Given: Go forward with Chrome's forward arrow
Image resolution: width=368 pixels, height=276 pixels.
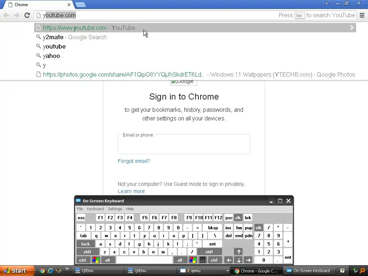Looking at the screenshot, I should click(x=17, y=15).
